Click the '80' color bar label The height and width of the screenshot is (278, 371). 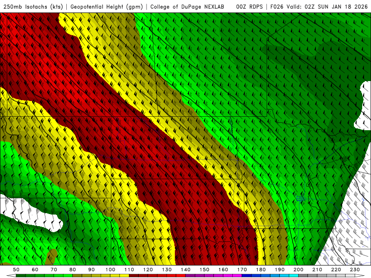tap(73, 270)
